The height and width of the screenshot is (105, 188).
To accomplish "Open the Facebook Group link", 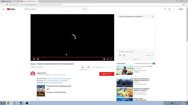I will (x=59, y=78).
